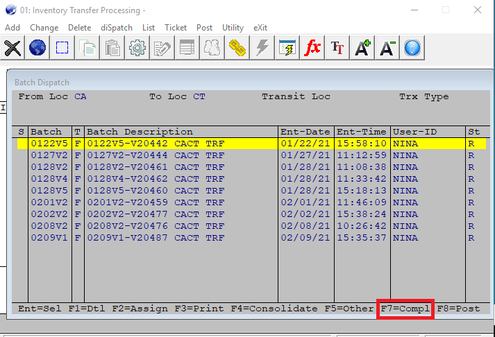Minimize the Inventory Transfer Processing window
This screenshot has height=337, width=495.
point(414,10)
